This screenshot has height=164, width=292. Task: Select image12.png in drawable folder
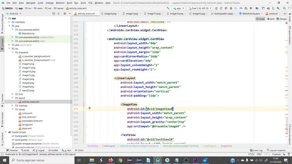(x=28, y=72)
